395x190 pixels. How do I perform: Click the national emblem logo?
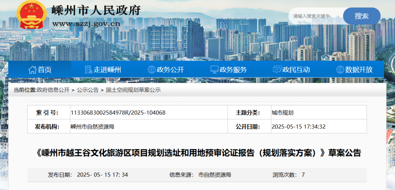click(32, 15)
